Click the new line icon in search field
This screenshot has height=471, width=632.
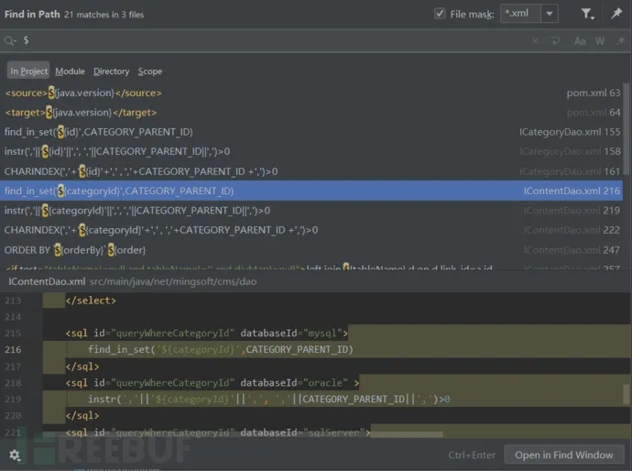point(556,41)
